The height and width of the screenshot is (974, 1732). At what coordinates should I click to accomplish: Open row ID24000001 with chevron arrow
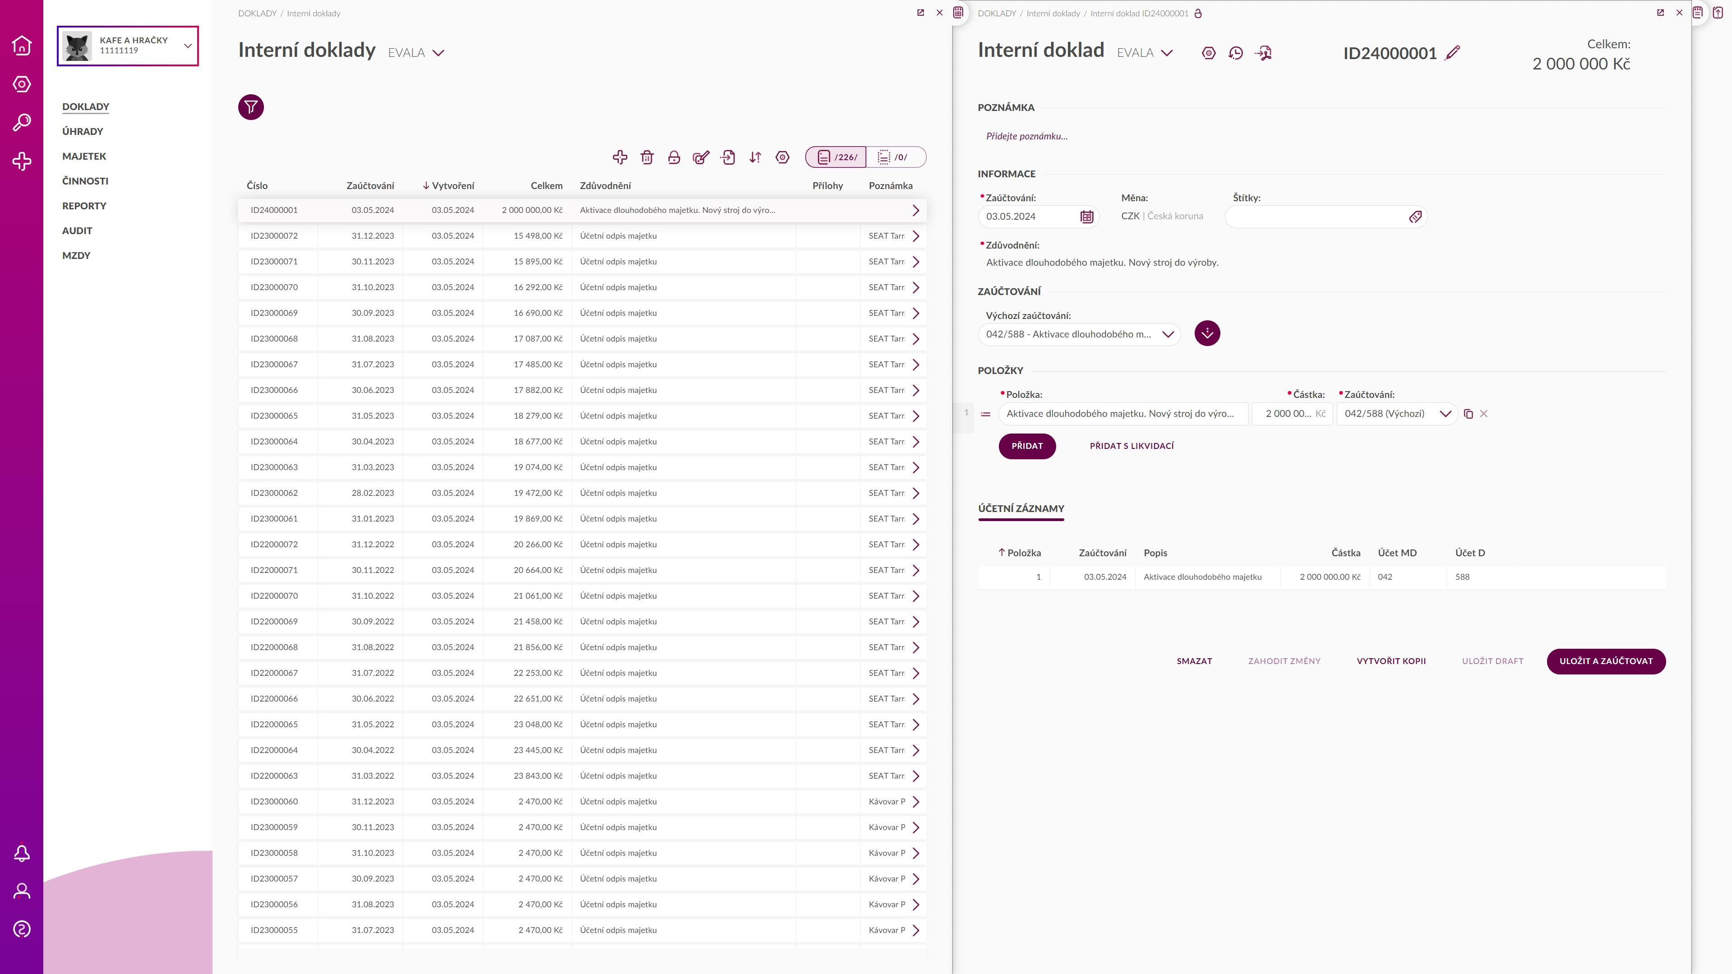(915, 210)
